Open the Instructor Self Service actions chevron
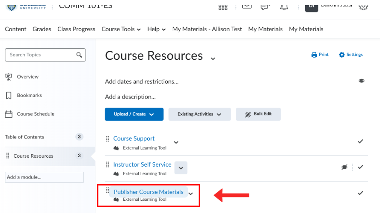Viewport: 380px width, 217px height. pyautogui.click(x=181, y=168)
